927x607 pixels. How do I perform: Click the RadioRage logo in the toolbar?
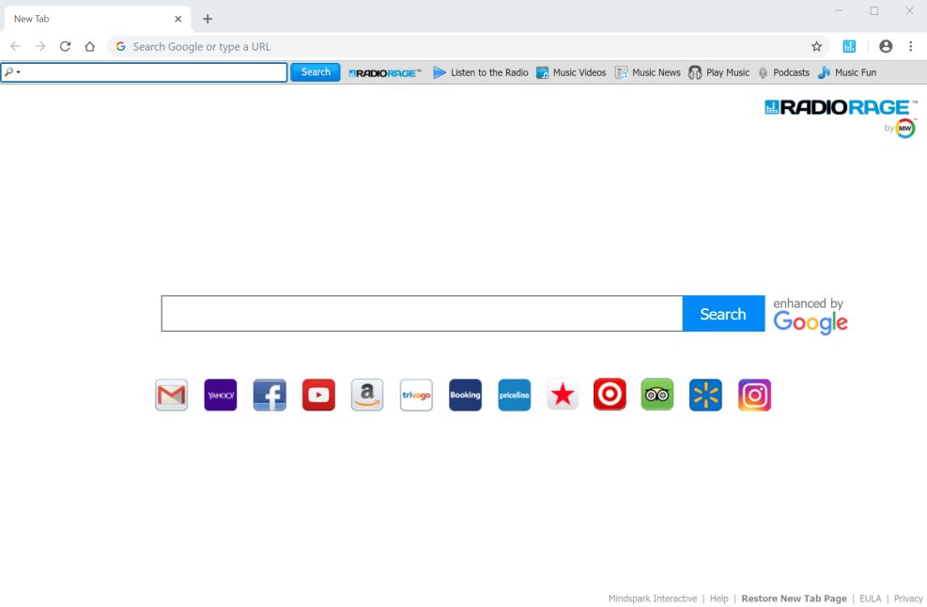[x=385, y=72]
